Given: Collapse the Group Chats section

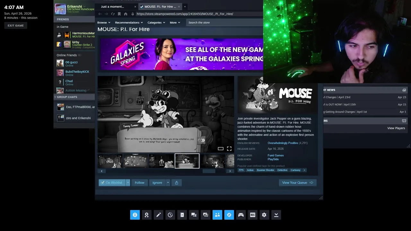Looking at the screenshot, I should pos(74,97).
